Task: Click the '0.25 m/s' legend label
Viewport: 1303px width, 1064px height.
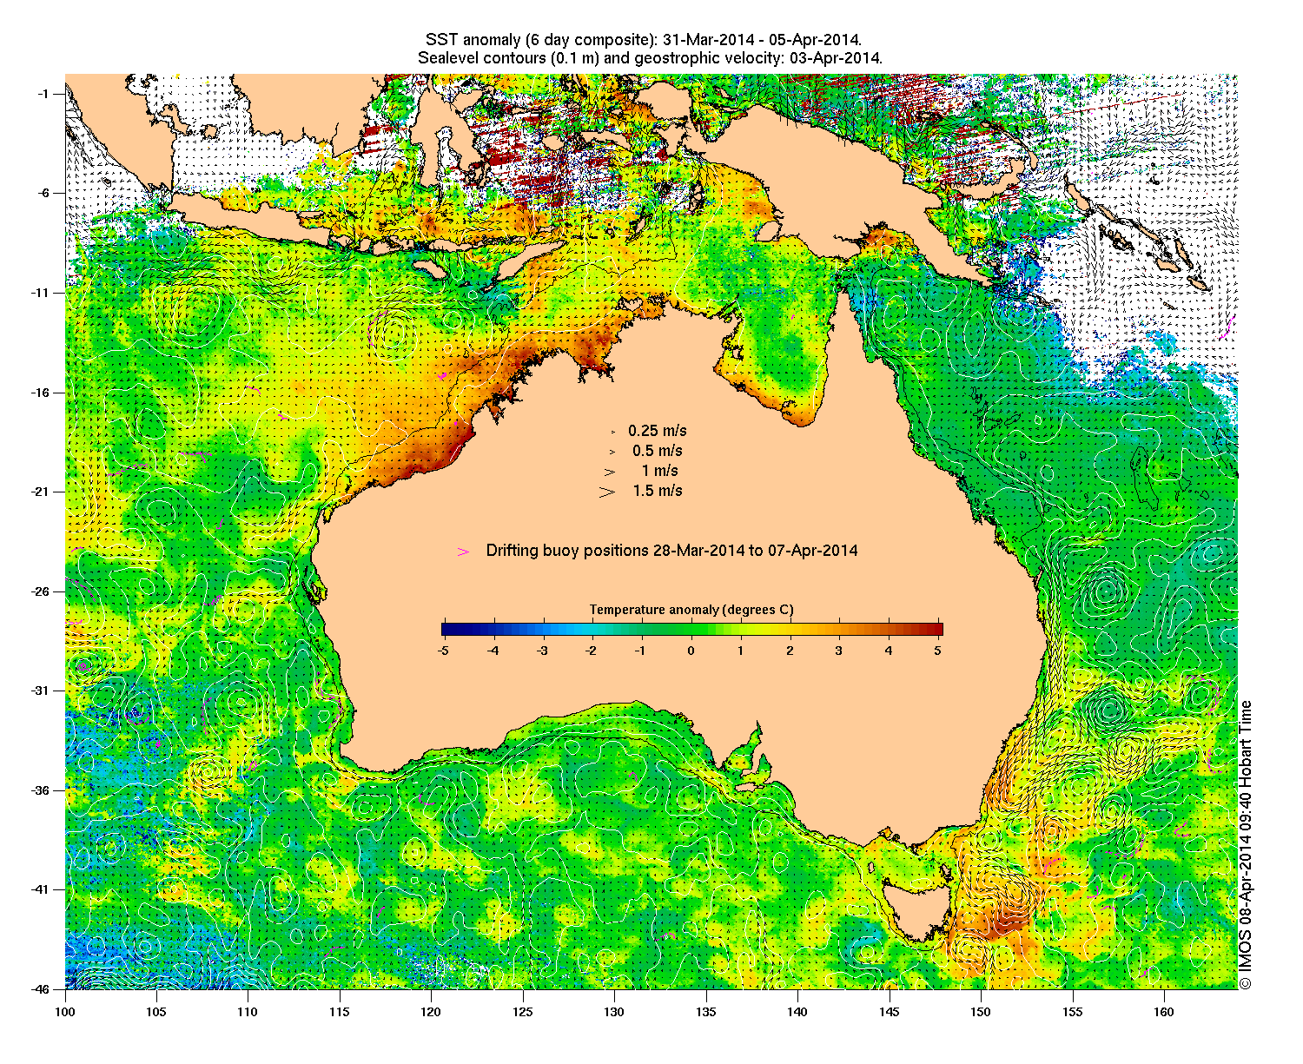Action: (658, 431)
